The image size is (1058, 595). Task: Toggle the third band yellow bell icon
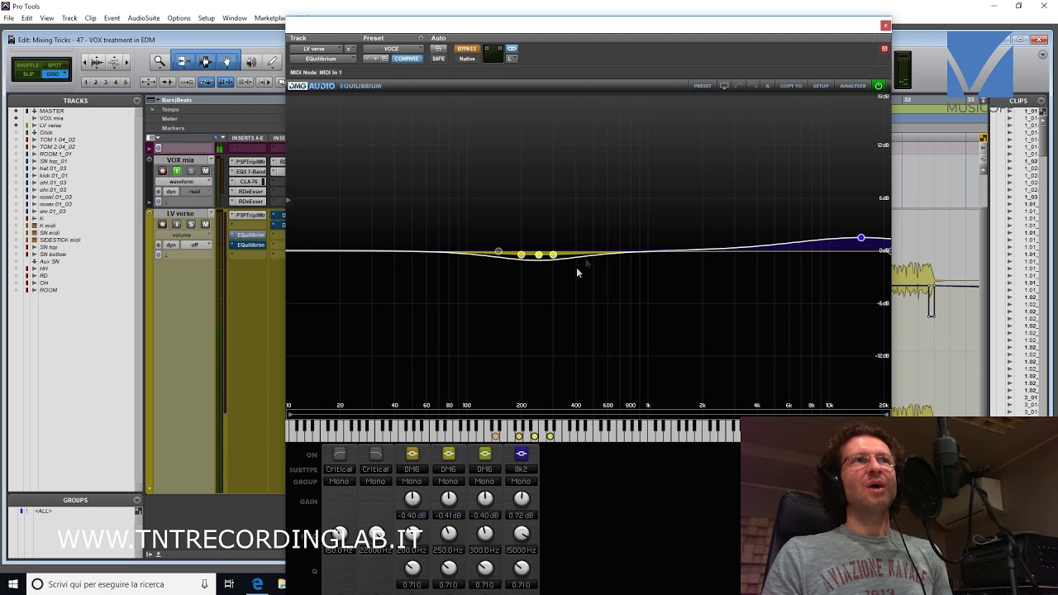click(x=412, y=454)
